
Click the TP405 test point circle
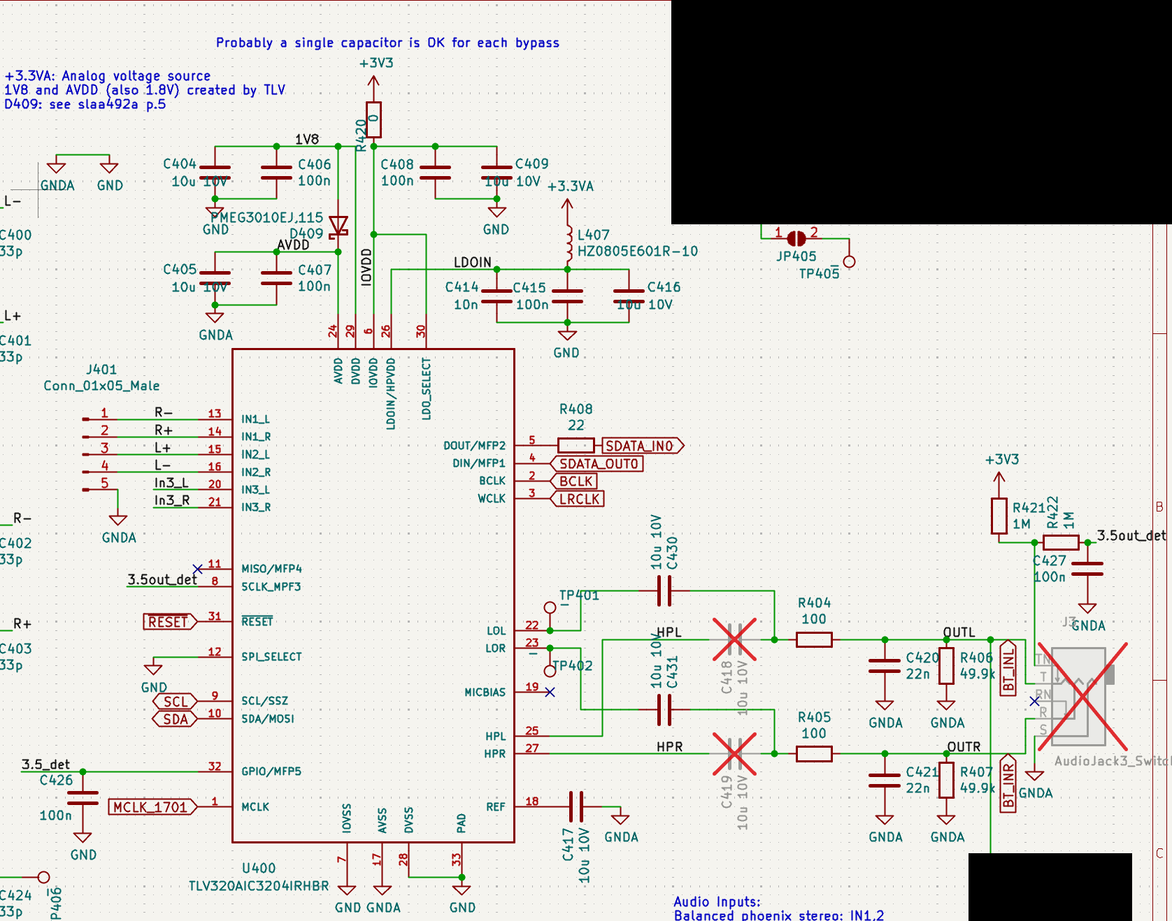(849, 262)
